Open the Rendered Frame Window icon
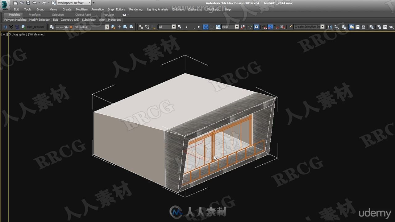The width and height of the screenshot is (395, 222). [385, 27]
